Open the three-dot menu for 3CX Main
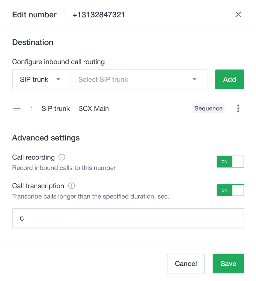Image resolution: width=256 pixels, height=281 pixels. [238, 108]
